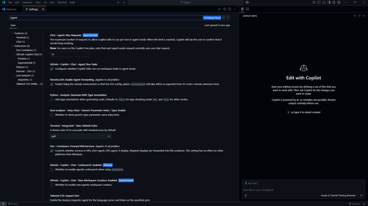The height and width of the screenshot is (206, 368).
Task: Open Settings JSON file icon
Action: click(224, 9)
